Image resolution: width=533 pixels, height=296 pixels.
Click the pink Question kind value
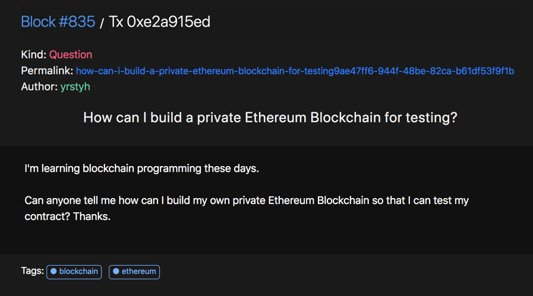coord(71,55)
